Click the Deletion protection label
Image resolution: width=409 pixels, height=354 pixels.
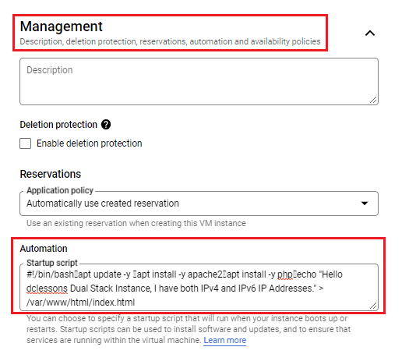pos(58,125)
